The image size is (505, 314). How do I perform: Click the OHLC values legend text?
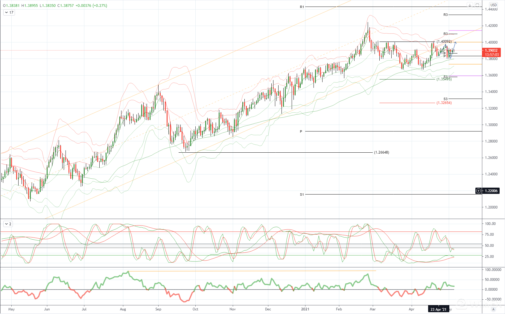(x=55, y=5)
